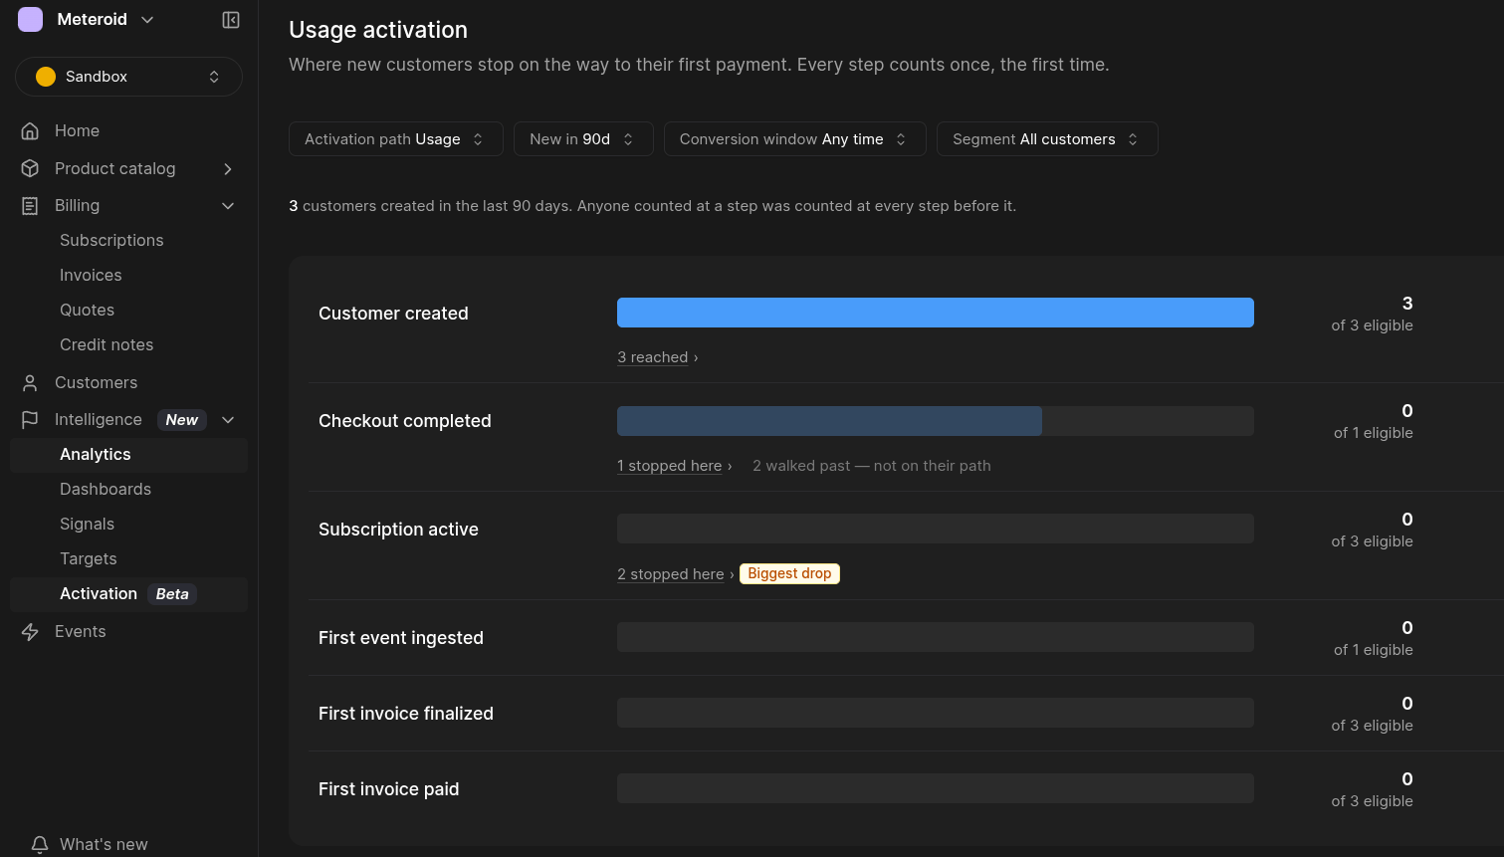1504x857 pixels.
Task: Click the 'First invoice finalized' step label
Action: point(406,714)
